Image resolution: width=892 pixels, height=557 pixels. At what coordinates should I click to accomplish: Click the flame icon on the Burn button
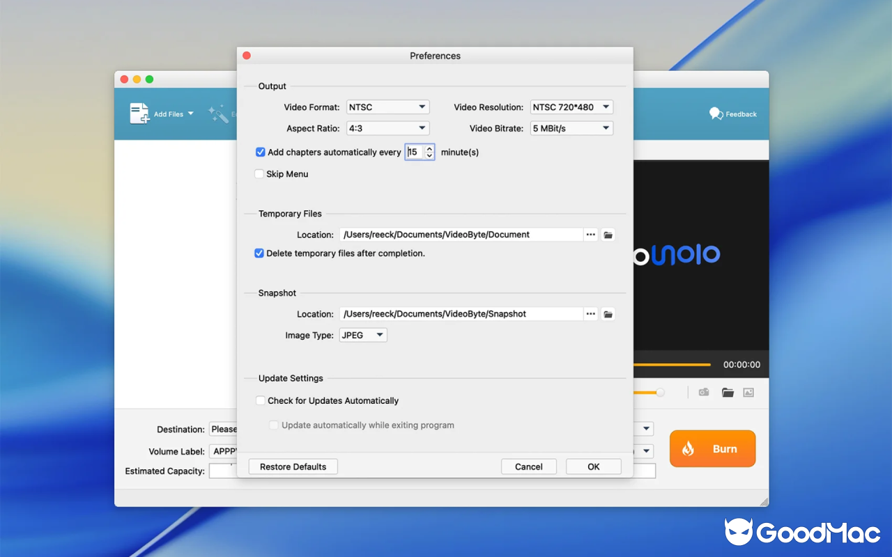pos(689,448)
